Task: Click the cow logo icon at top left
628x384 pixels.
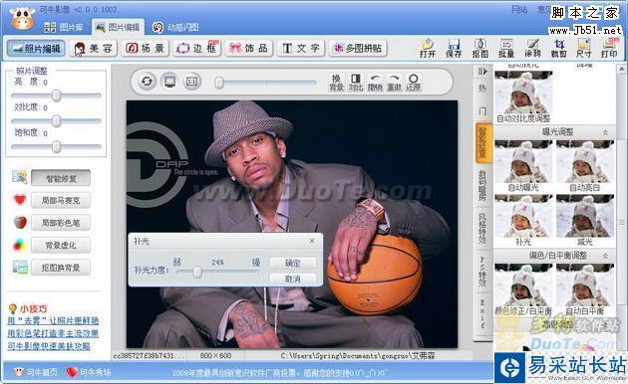Action: (x=22, y=18)
